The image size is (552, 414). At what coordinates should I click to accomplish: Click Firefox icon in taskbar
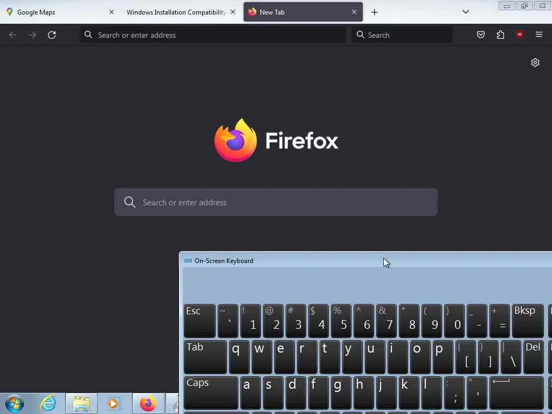(x=148, y=403)
